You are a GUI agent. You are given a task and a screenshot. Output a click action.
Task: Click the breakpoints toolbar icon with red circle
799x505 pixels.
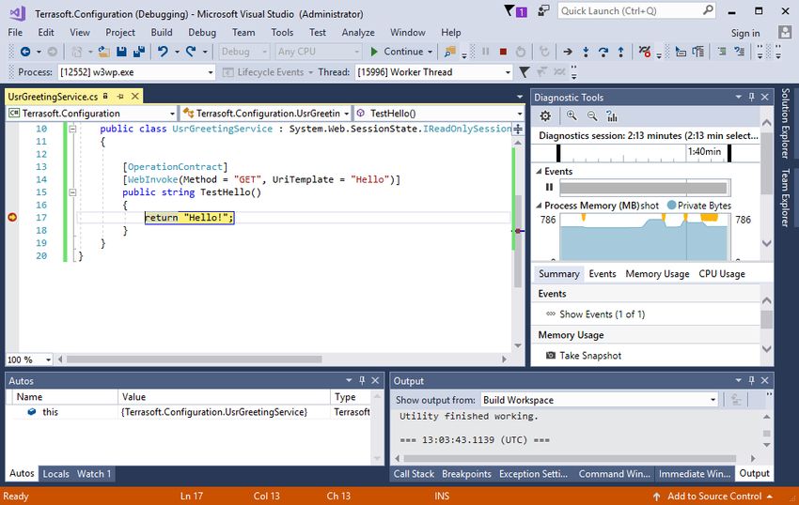pos(645,52)
